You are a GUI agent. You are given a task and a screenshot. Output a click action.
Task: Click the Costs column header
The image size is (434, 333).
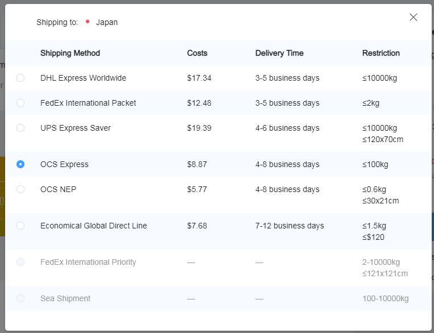(x=197, y=53)
